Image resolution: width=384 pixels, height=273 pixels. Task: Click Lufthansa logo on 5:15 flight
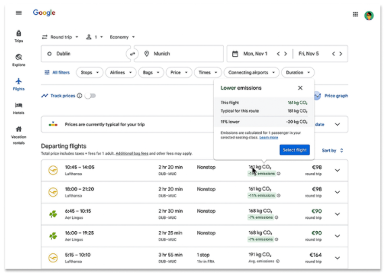[53, 257]
